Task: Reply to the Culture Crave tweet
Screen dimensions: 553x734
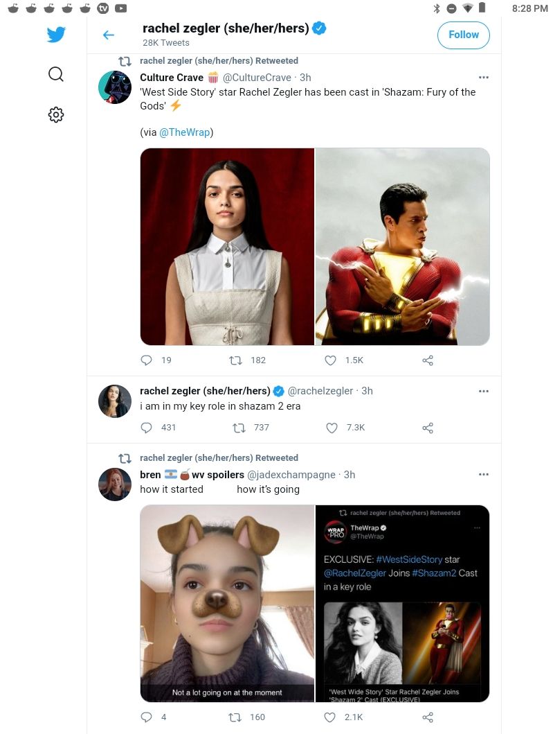Action: pyautogui.click(x=147, y=360)
